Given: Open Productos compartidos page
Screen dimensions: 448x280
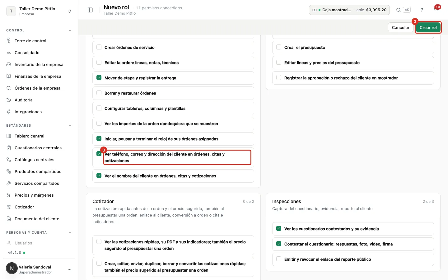Looking at the screenshot, I should click(39, 171).
